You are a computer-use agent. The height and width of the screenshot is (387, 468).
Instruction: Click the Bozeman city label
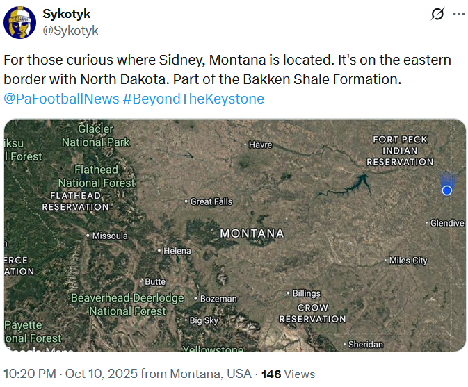pos(218,299)
